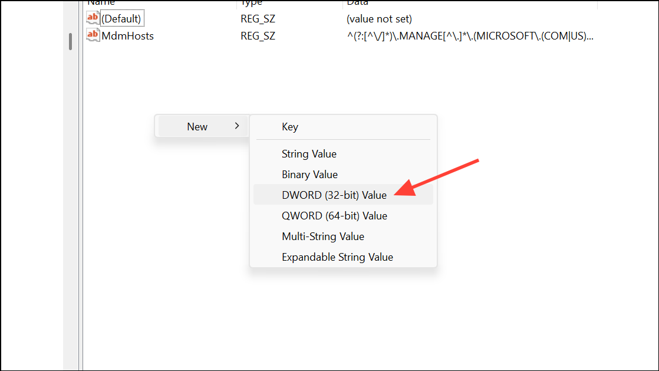The width and height of the screenshot is (659, 371).
Task: Click the New menu entry
Action: click(x=197, y=126)
